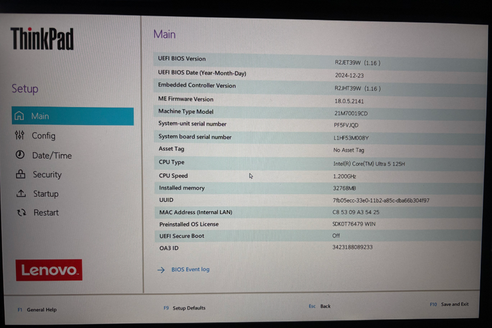Click Intel(R) Core(TM) Ultra 5 125H value
492x328 pixels.
(x=369, y=164)
